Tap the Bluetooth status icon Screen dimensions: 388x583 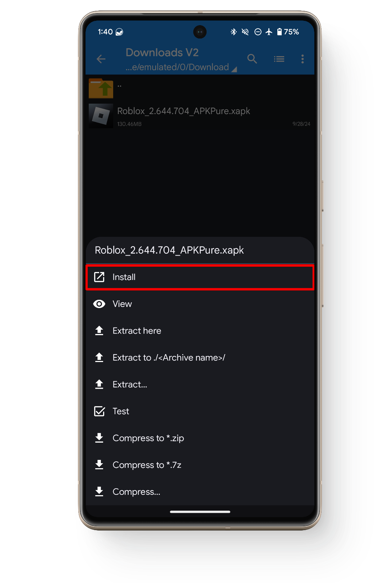[234, 32]
